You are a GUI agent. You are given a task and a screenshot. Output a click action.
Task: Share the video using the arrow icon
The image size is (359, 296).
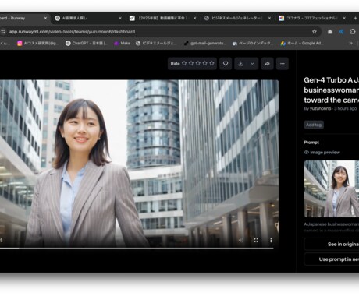point(267,64)
